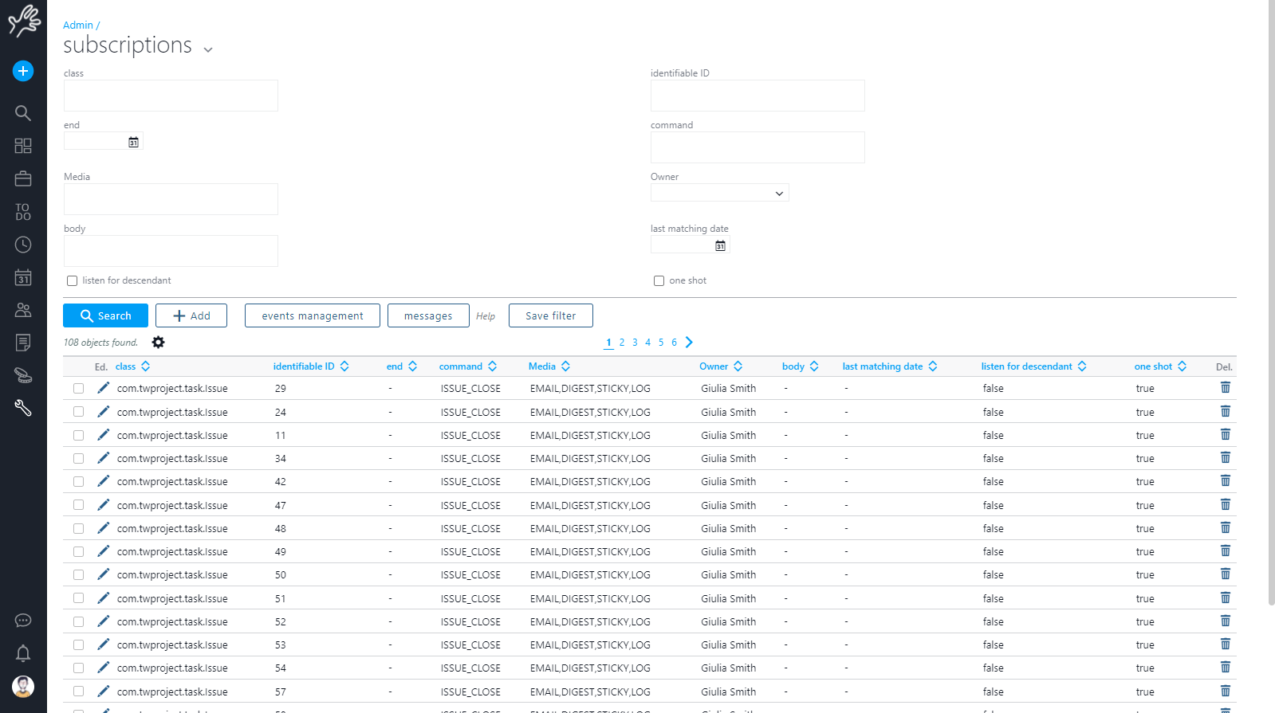Open the end date calendar picker
Image resolution: width=1275 pixels, height=713 pixels.
pyautogui.click(x=133, y=142)
